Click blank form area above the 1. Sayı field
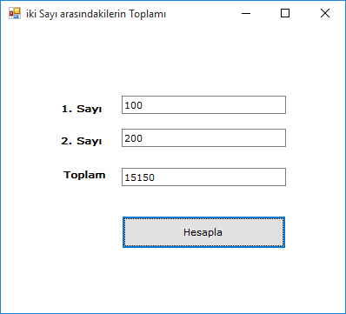This screenshot has width=346, height=314. pos(173,61)
